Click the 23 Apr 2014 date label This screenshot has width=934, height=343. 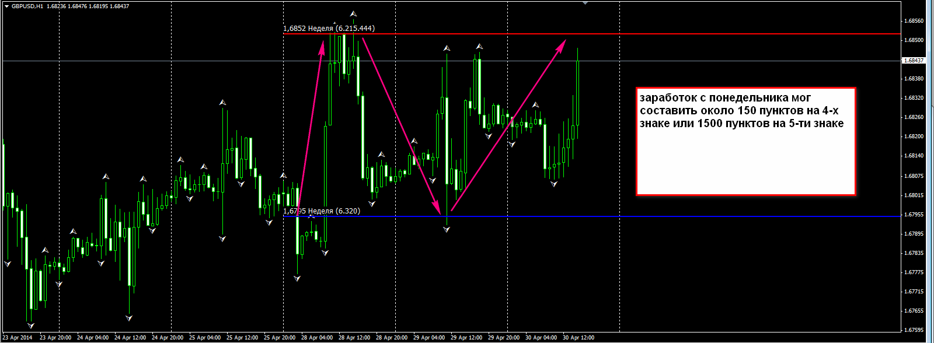click(x=18, y=338)
